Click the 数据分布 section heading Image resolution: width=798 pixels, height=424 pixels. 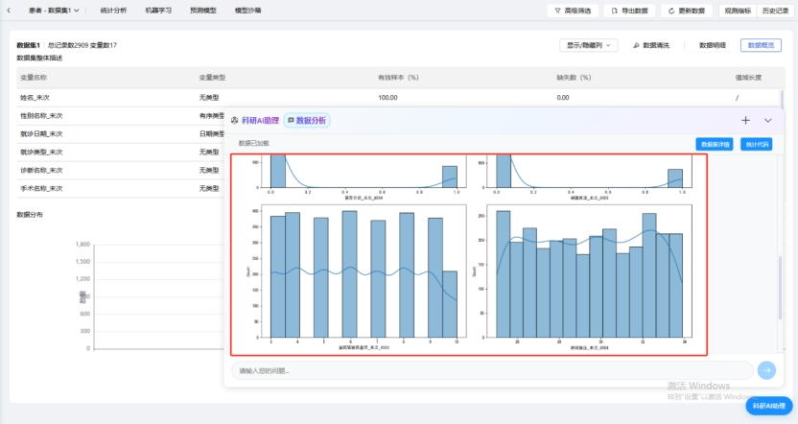click(30, 215)
